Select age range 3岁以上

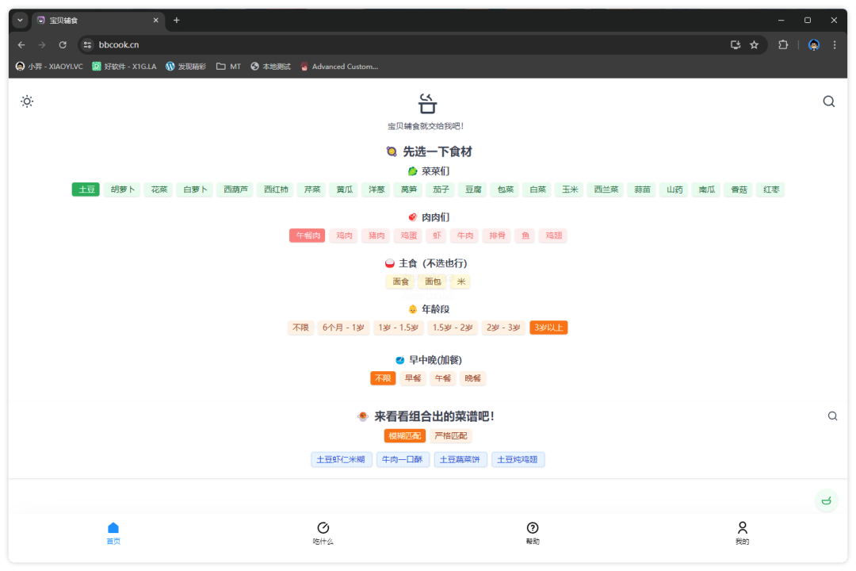[x=548, y=328]
